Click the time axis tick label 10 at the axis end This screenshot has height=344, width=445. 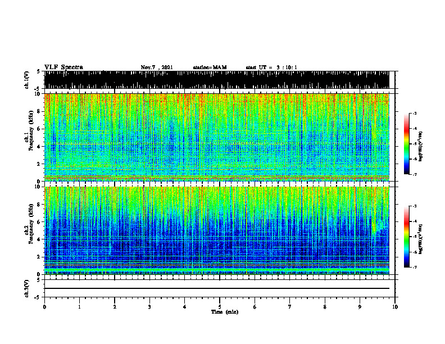point(395,307)
